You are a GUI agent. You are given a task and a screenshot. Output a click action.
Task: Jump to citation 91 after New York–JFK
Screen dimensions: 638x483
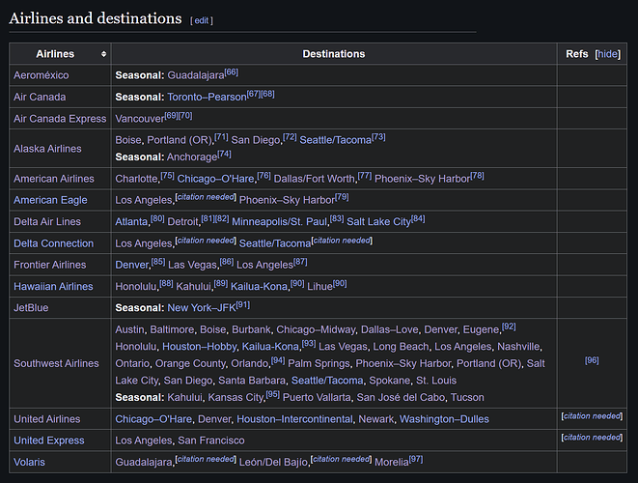243,304
